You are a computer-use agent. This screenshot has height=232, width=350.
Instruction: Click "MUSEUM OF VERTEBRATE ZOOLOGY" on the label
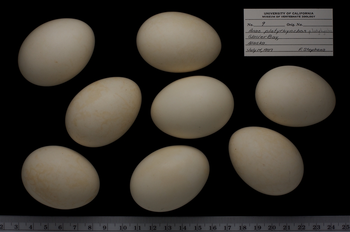(x=289, y=17)
